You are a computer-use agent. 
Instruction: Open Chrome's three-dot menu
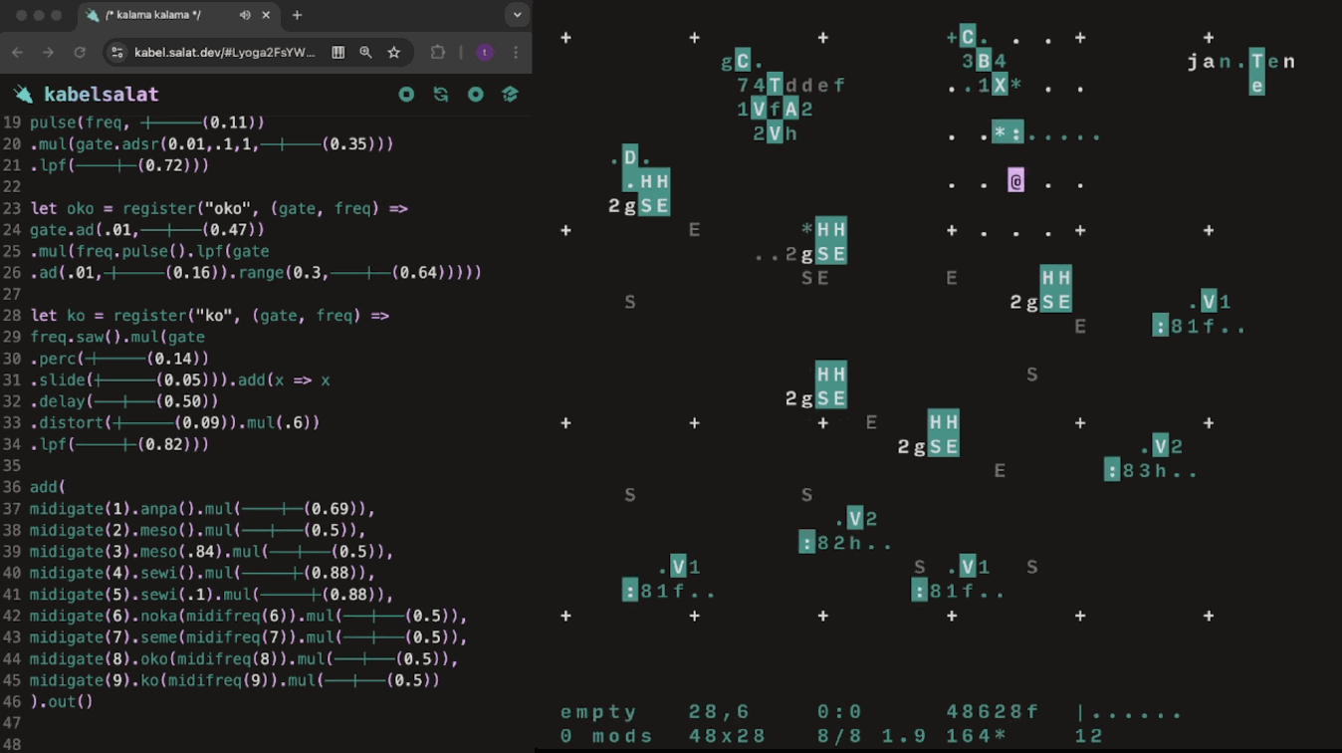click(516, 53)
